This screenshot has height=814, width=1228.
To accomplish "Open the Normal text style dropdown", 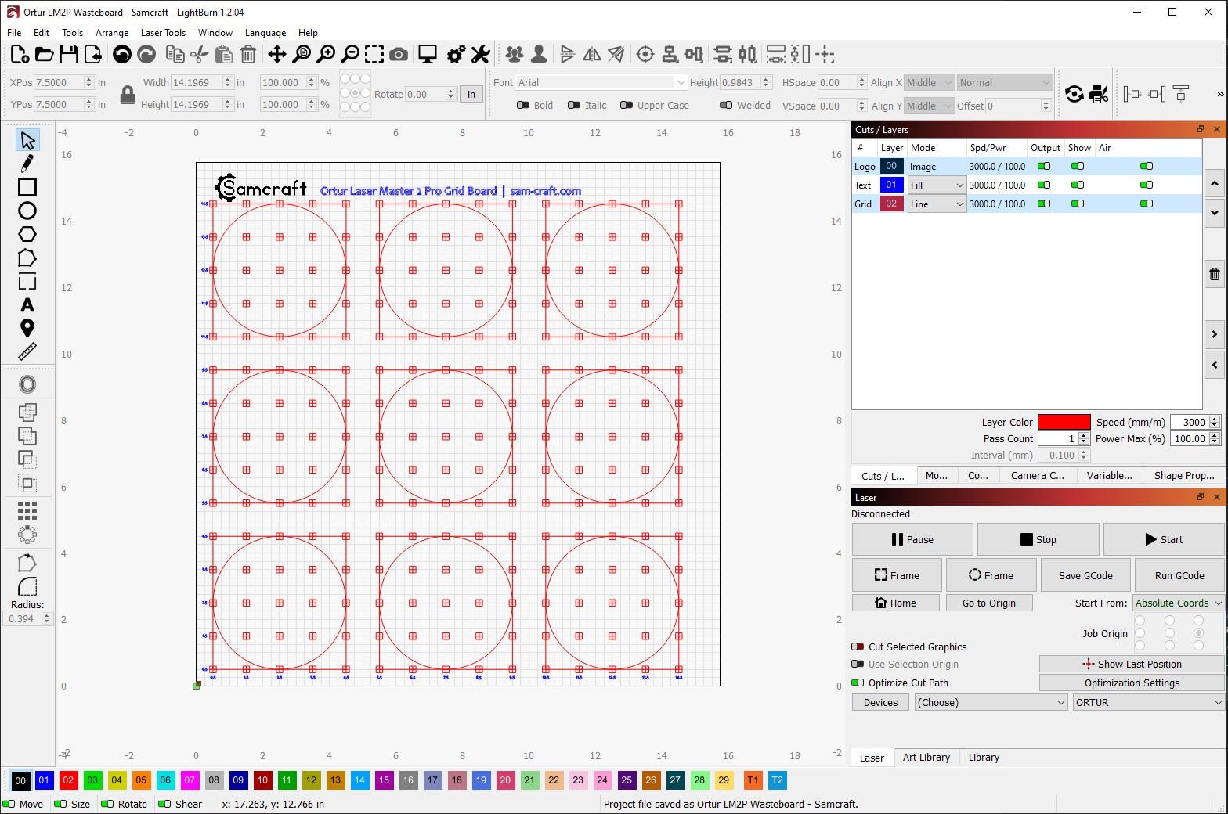I will (x=1005, y=82).
